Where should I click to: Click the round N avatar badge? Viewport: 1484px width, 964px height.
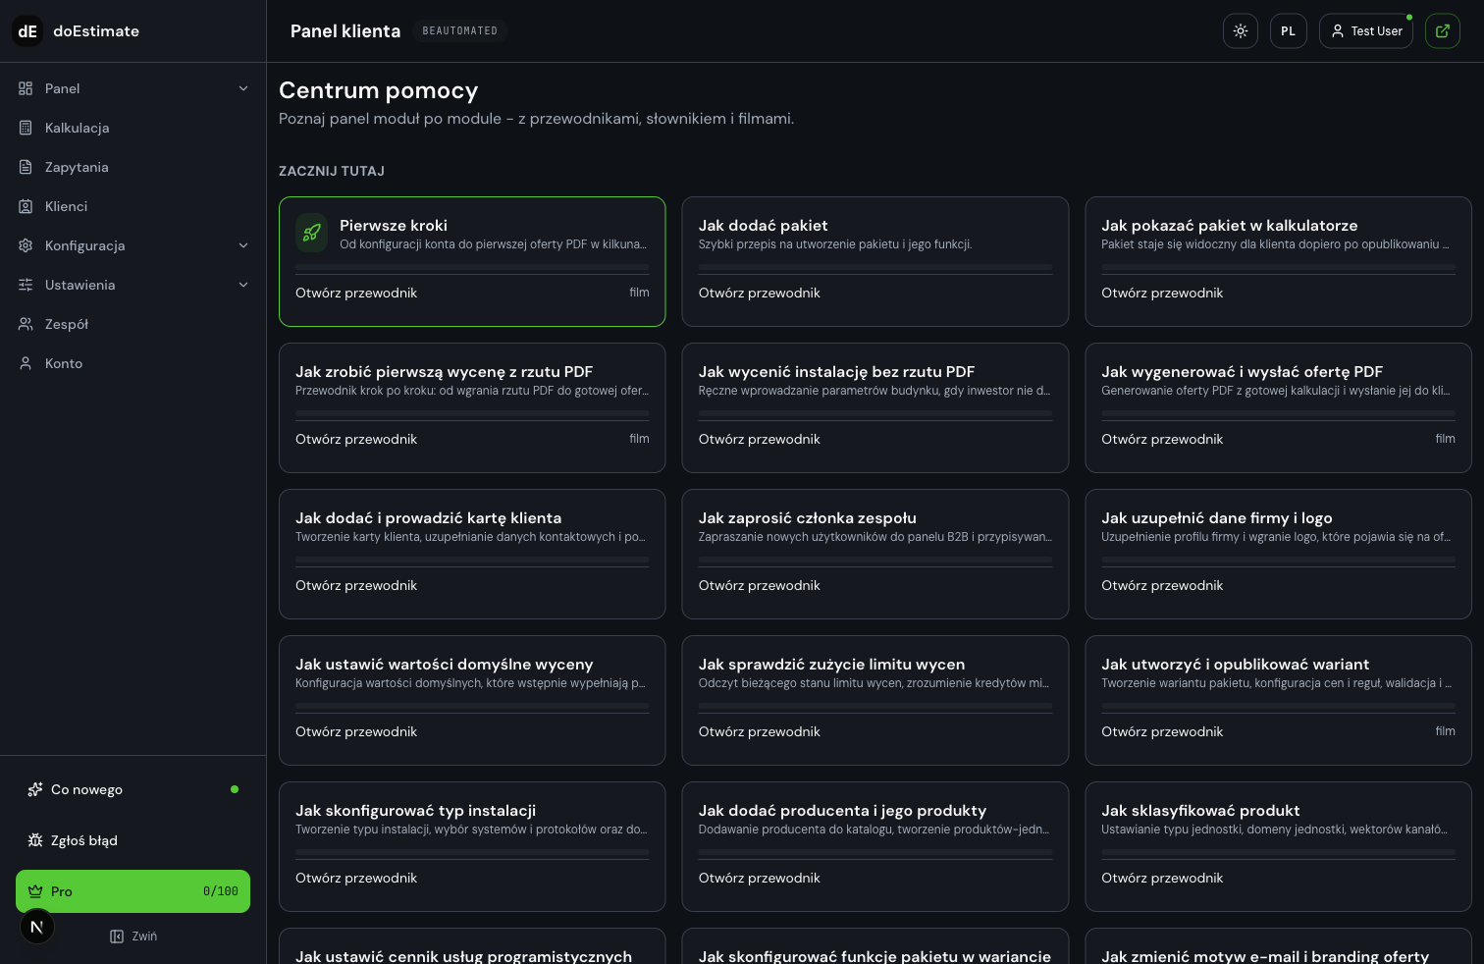pos(37,927)
